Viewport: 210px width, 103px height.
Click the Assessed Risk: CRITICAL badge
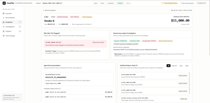pyautogui.click(x=149, y=41)
